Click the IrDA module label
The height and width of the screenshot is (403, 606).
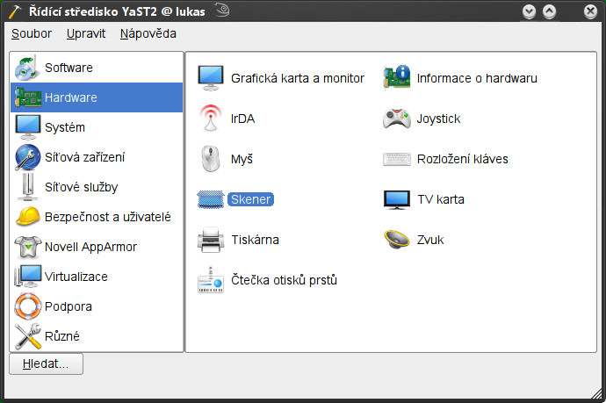click(242, 119)
